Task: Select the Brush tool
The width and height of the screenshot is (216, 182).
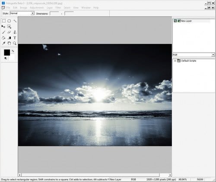Action: pos(3,32)
